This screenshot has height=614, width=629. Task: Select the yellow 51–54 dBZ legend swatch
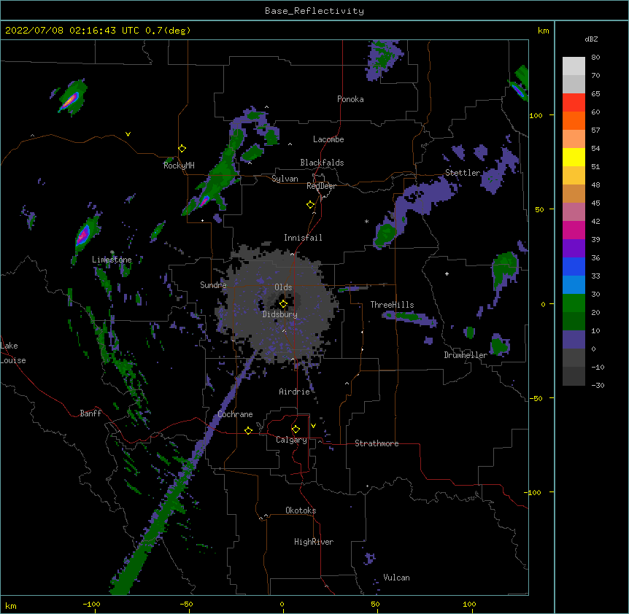point(574,157)
